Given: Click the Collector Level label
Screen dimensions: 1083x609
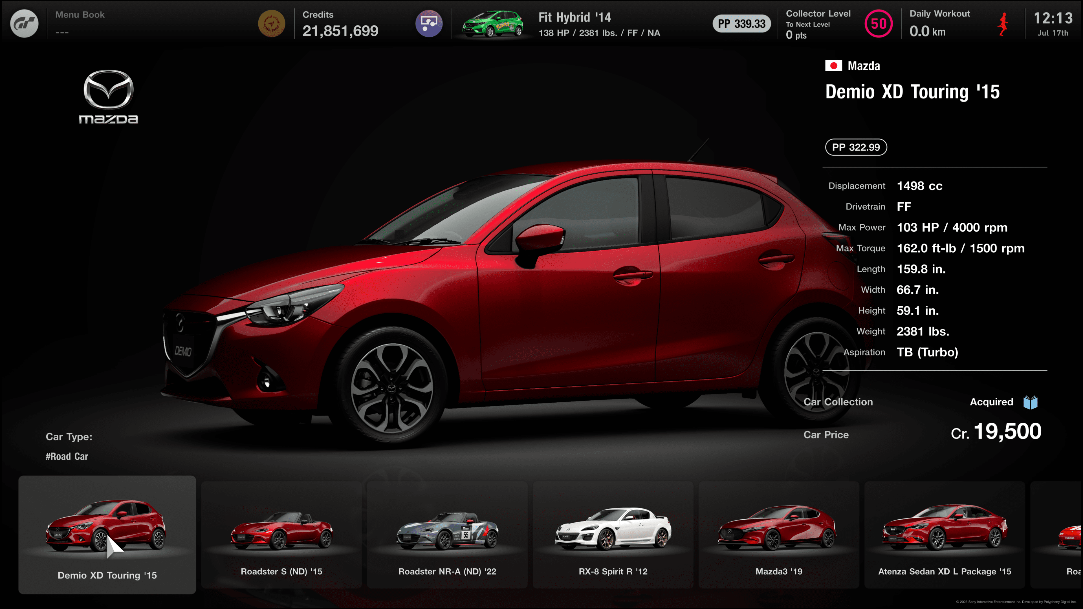Looking at the screenshot, I should [818, 14].
